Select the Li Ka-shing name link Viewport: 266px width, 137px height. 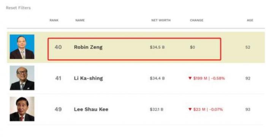click(89, 78)
